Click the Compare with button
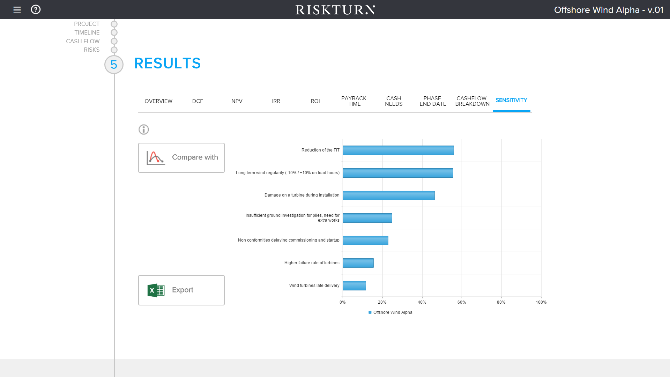 pyautogui.click(x=181, y=158)
